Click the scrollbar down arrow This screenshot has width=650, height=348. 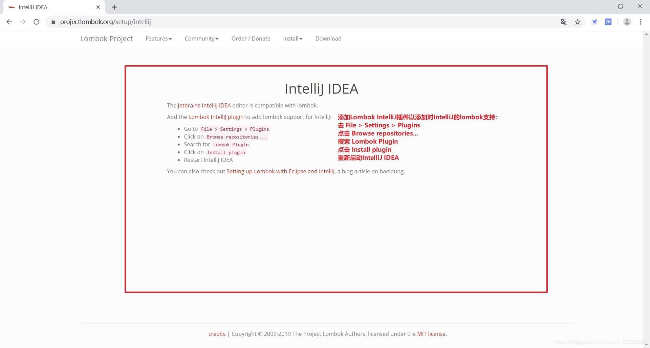click(646, 345)
